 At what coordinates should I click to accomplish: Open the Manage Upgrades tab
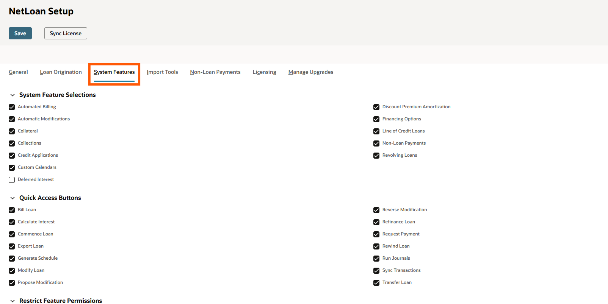tap(310, 72)
